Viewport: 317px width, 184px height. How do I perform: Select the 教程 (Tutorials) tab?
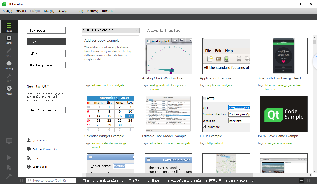coord(46,53)
